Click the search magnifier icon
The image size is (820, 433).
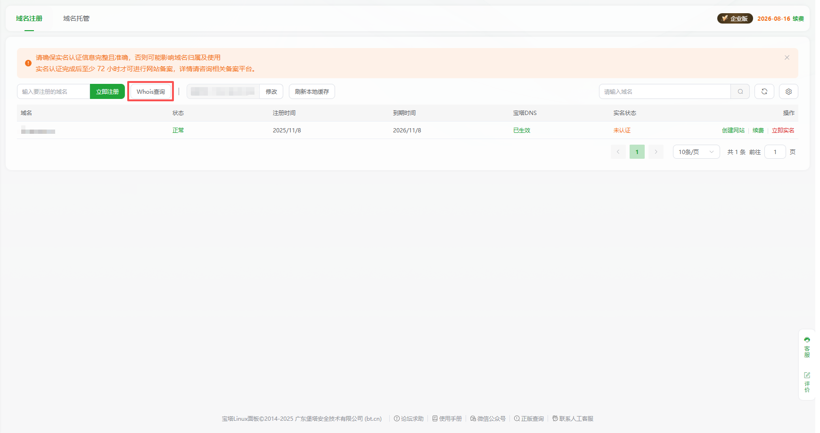740,91
